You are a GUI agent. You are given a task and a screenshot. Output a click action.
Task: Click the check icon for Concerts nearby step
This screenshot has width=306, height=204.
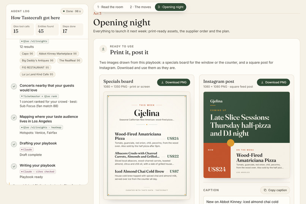[x=14, y=86]
